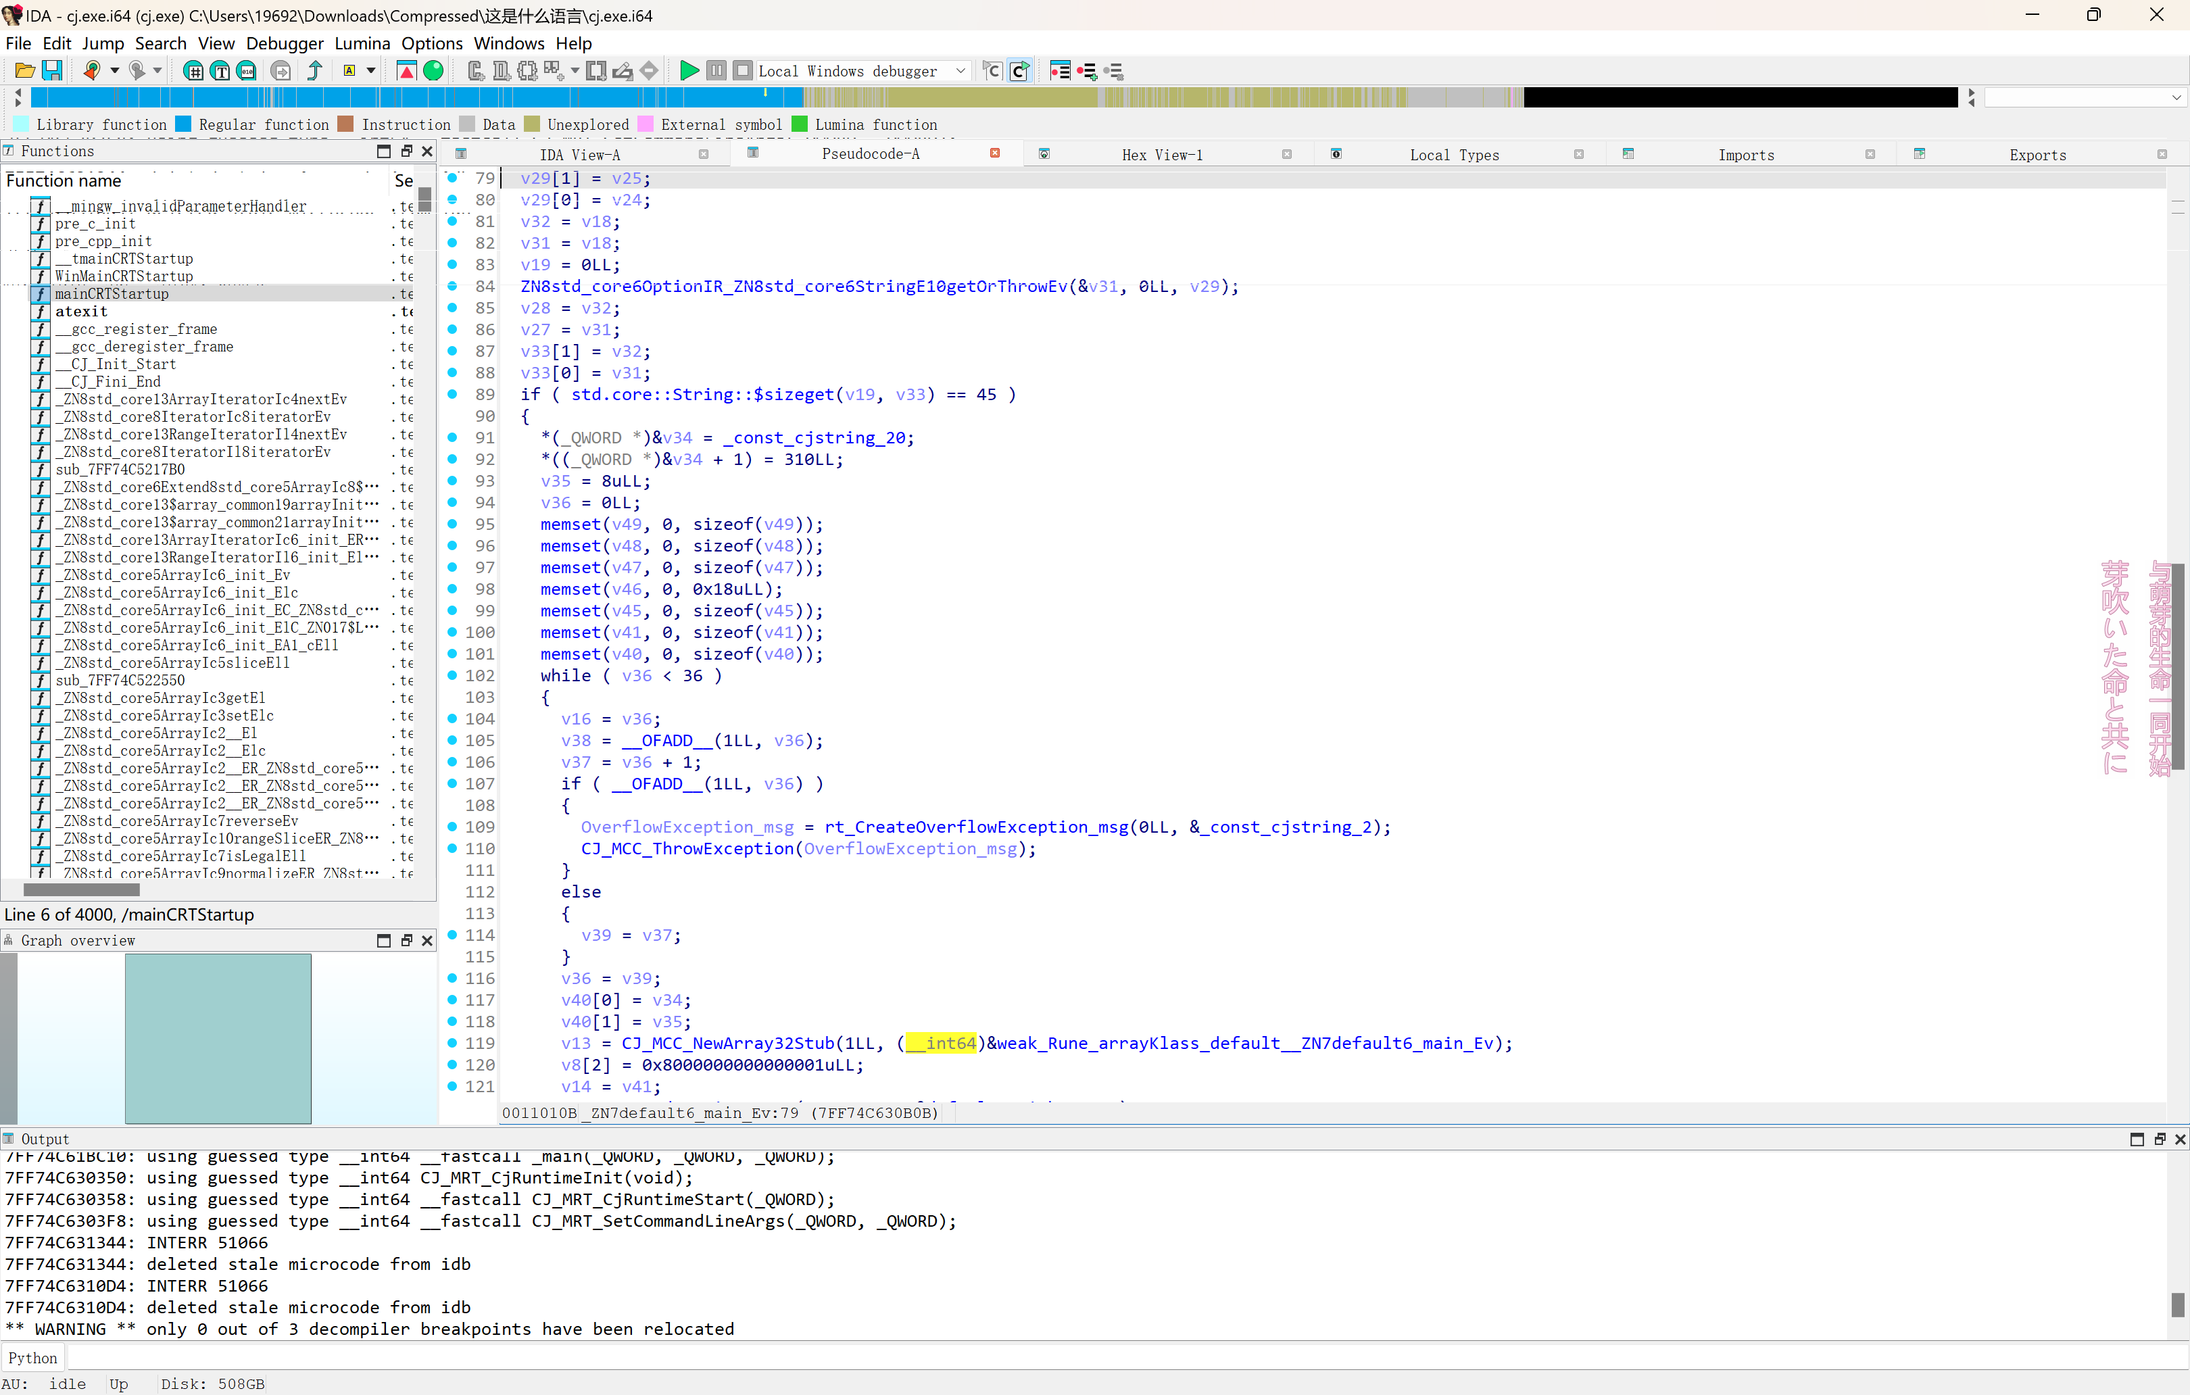The width and height of the screenshot is (2190, 1395).
Task: Switch to the Imports tab
Action: click(1745, 155)
